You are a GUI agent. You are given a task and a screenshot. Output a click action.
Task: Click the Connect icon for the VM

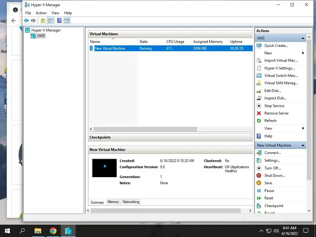[x=259, y=153]
